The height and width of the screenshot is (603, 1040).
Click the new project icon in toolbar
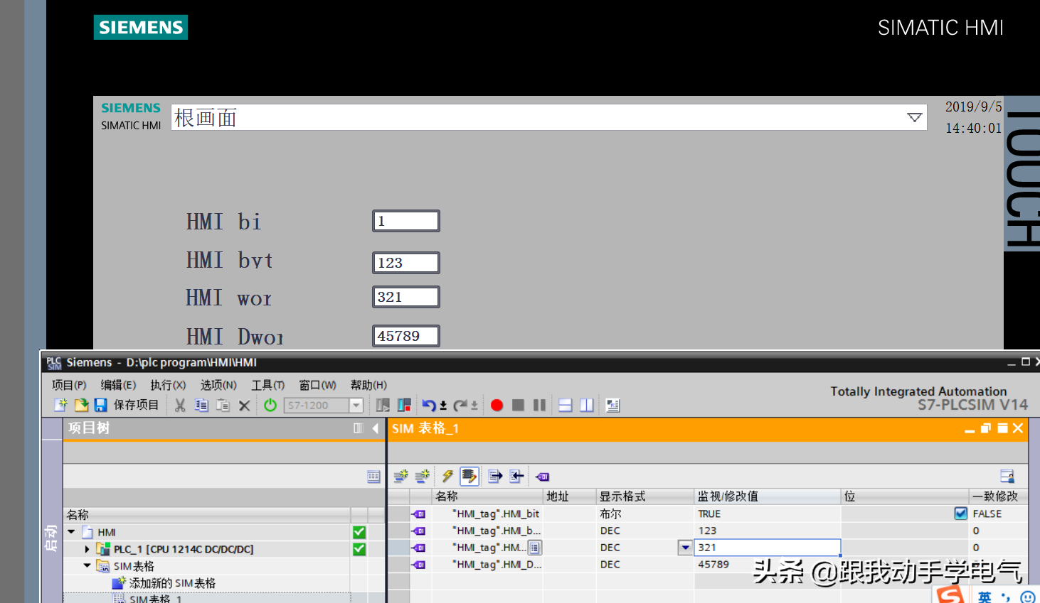(x=60, y=405)
